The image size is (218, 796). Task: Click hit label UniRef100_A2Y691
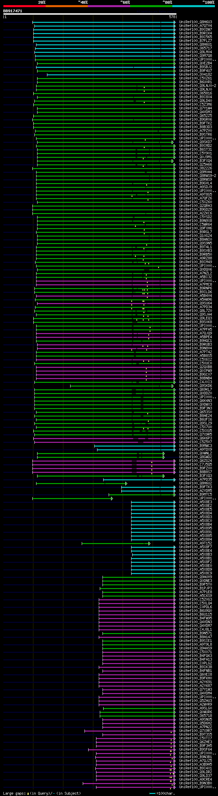196,682
